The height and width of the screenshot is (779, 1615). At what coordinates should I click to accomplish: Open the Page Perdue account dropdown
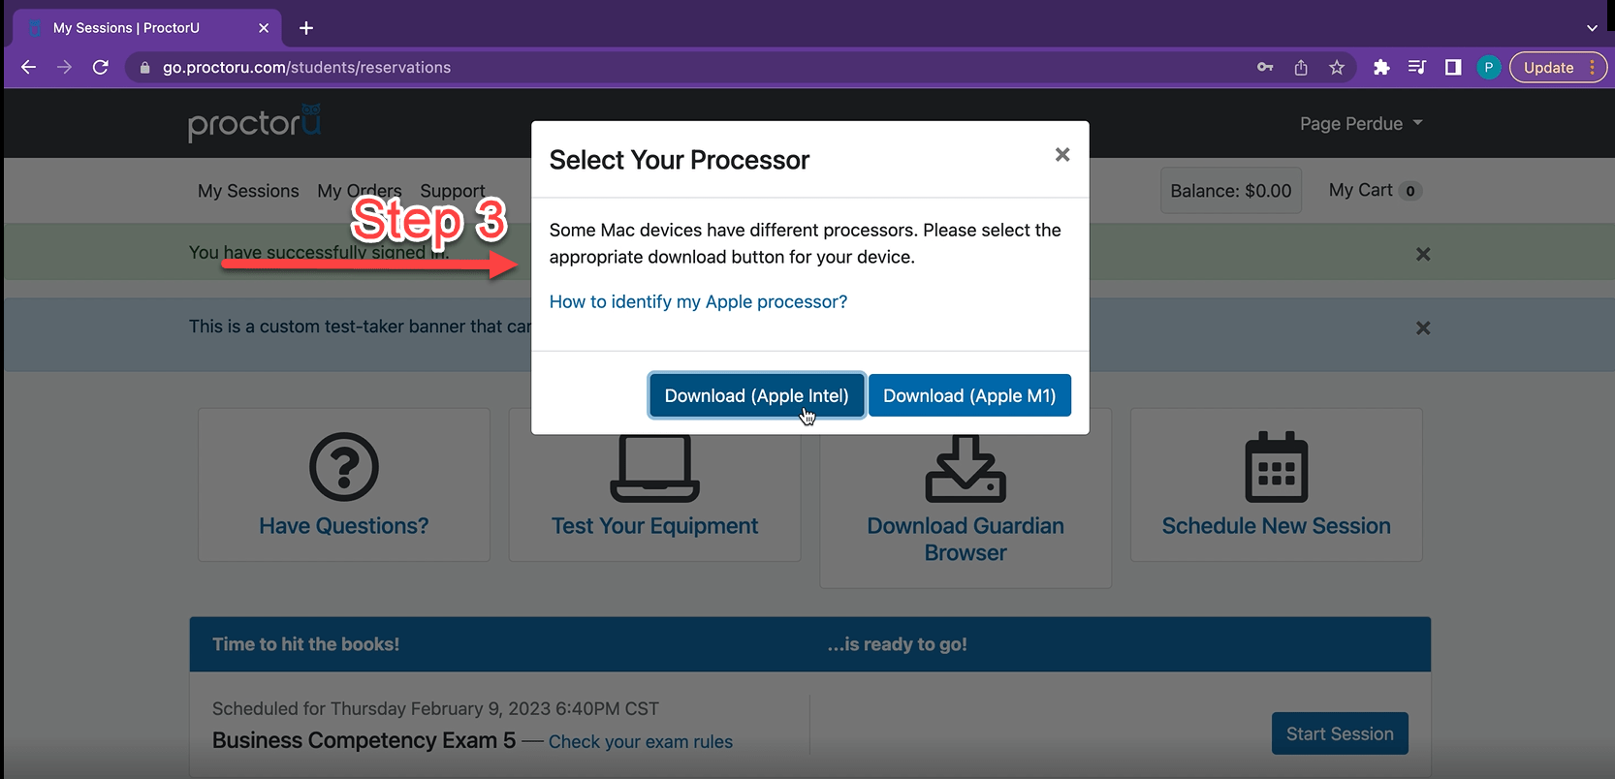click(x=1361, y=124)
